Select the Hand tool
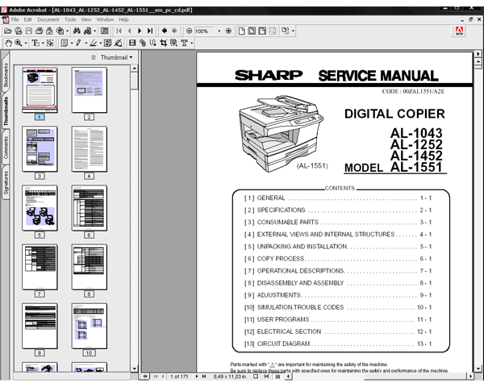Screen dimensions: 484x387 coord(8,43)
